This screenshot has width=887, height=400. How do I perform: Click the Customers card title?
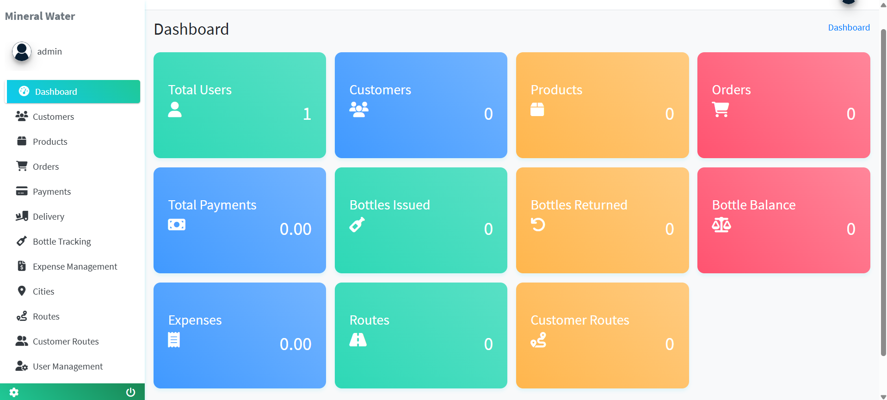pos(380,90)
